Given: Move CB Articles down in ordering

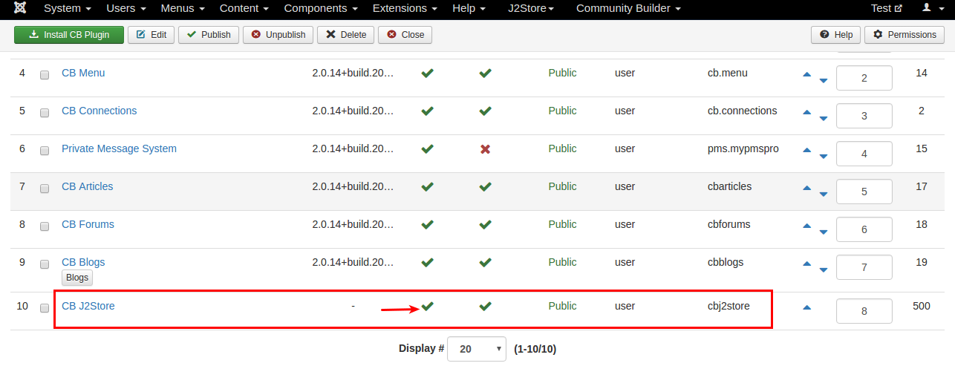Looking at the screenshot, I should (823, 195).
